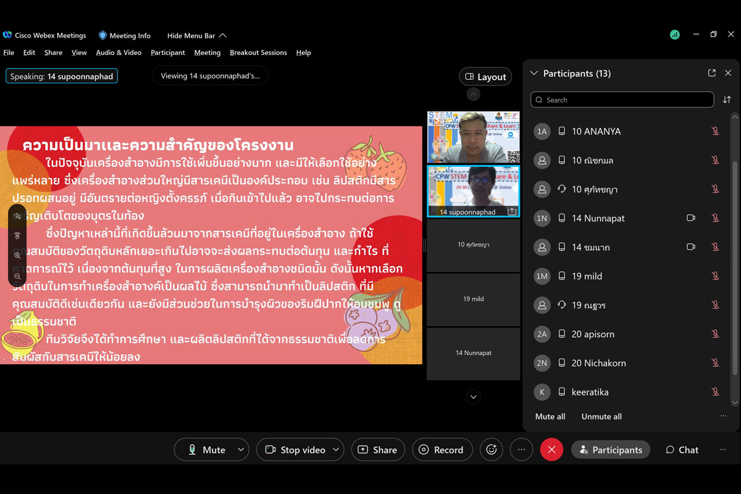Toggle the Participants panel button

(x=611, y=450)
